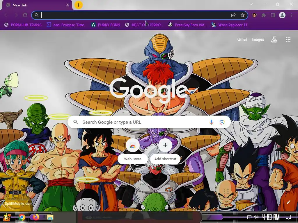Viewport: 298px width, 223px height.
Task: Open the Google apps grid
Action: [x=288, y=39]
